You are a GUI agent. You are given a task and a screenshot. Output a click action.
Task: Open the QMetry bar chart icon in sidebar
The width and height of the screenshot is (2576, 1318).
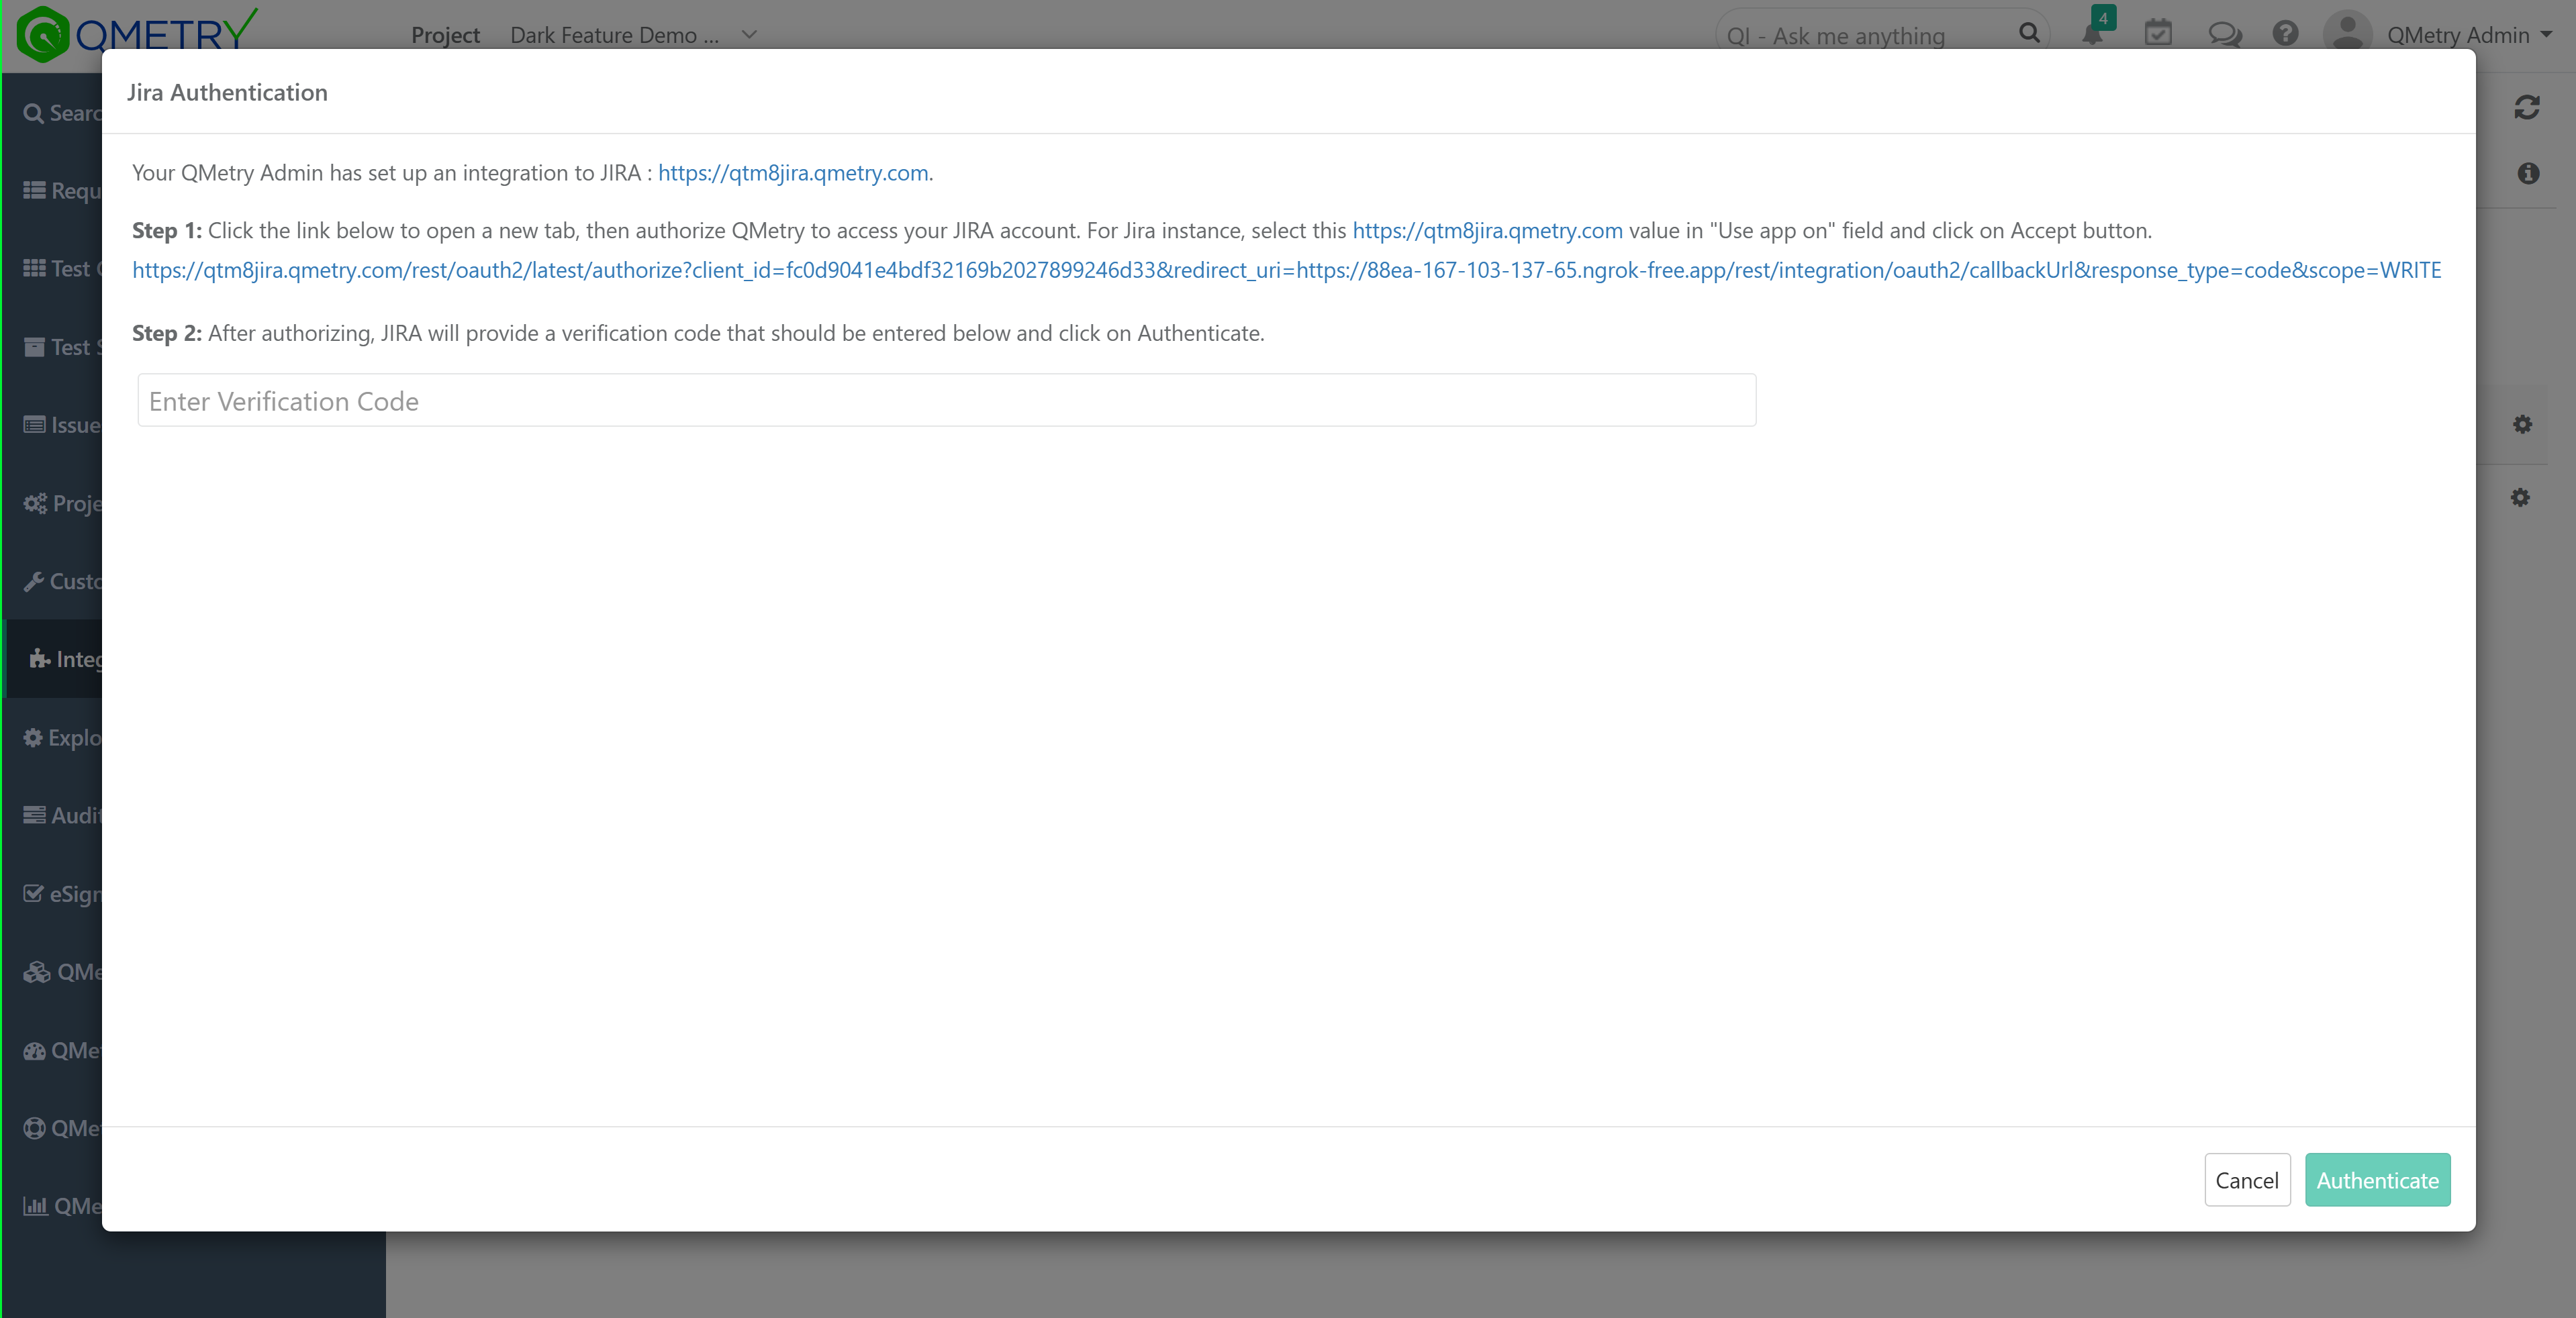(36, 1206)
